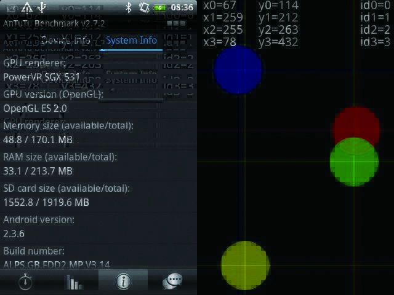Tap the warning triangle notification icon
The height and width of the screenshot is (295, 394).
[26, 7]
